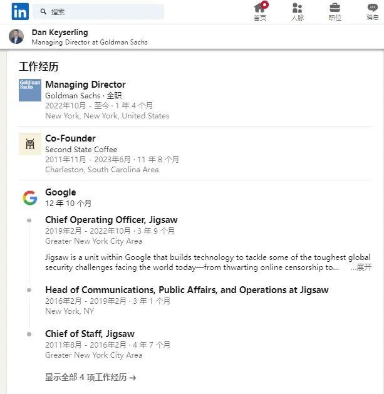This screenshot has width=384, height=394.
Task: Open the Co-Founder position title
Action: [70, 138]
